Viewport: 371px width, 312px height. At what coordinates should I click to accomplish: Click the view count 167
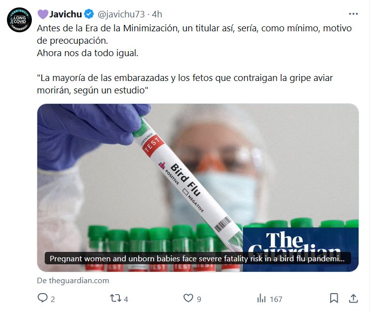pos(276,299)
